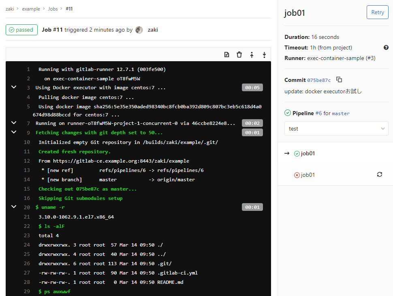Collapse the uname -r command section
This screenshot has height=296, width=393.
(13, 207)
